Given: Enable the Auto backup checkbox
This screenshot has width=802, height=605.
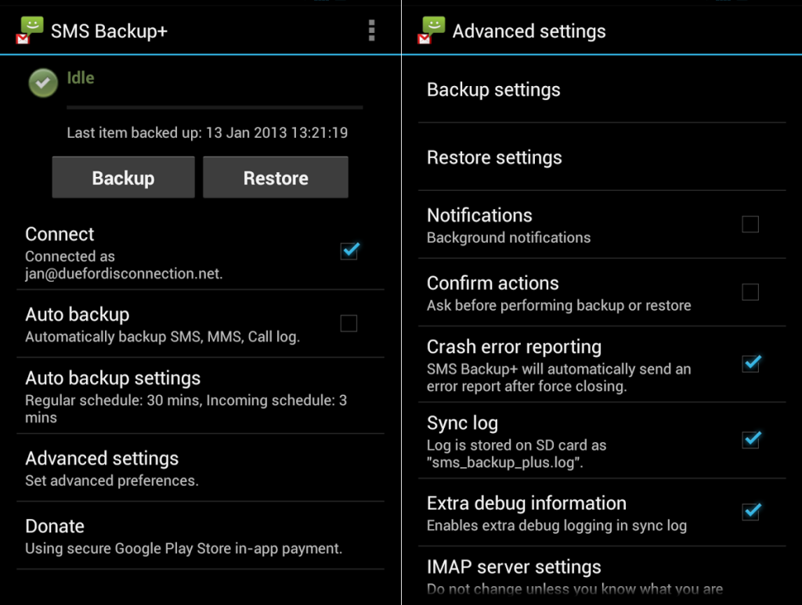Looking at the screenshot, I should pos(349,323).
